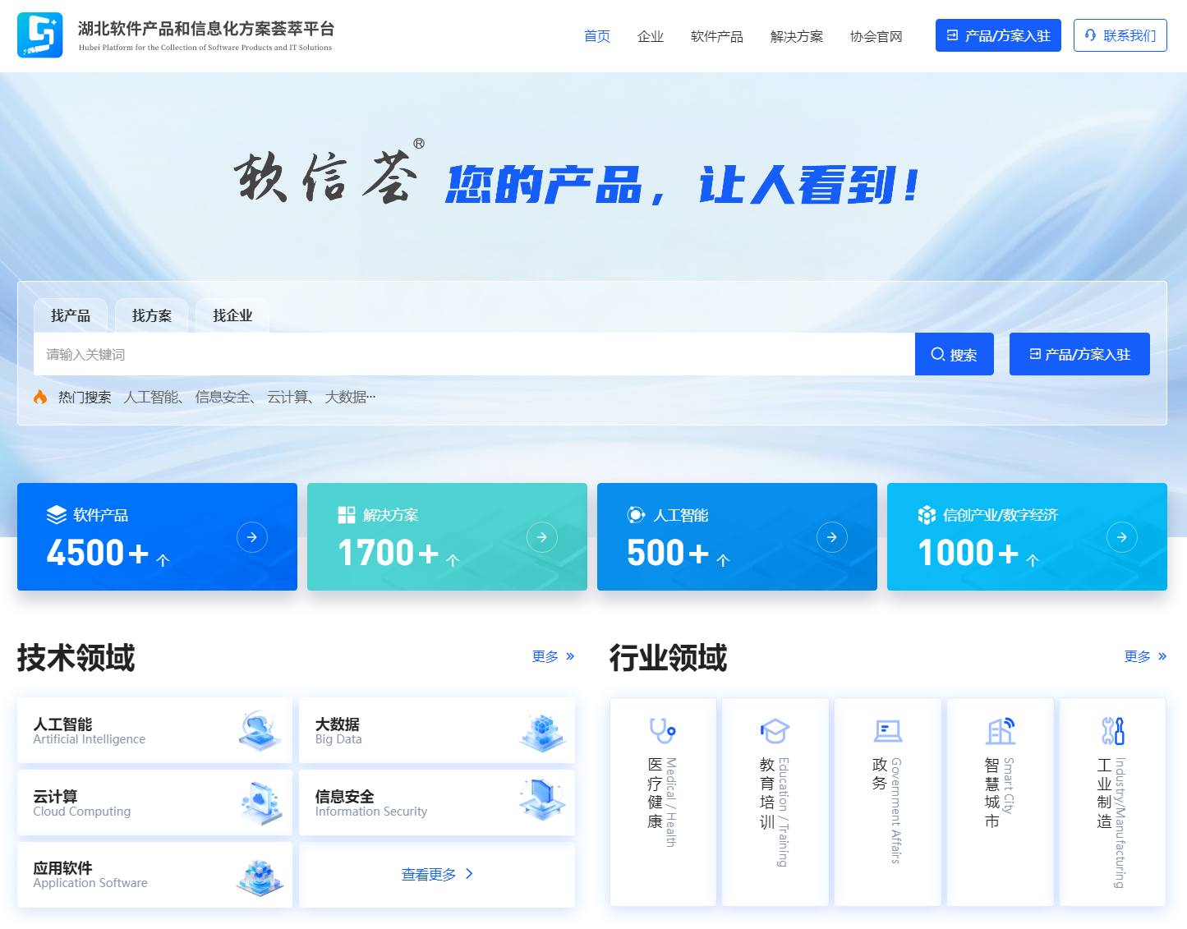Open the 软件产品 navigation menu item
The width and height of the screenshot is (1187, 929).
(716, 36)
